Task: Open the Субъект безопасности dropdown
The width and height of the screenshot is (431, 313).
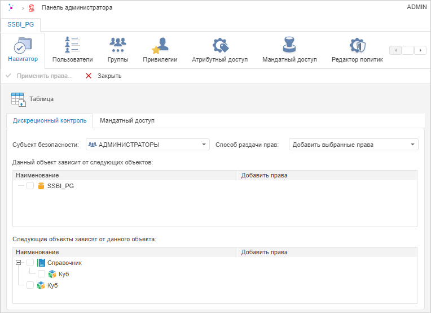Action: [148, 145]
